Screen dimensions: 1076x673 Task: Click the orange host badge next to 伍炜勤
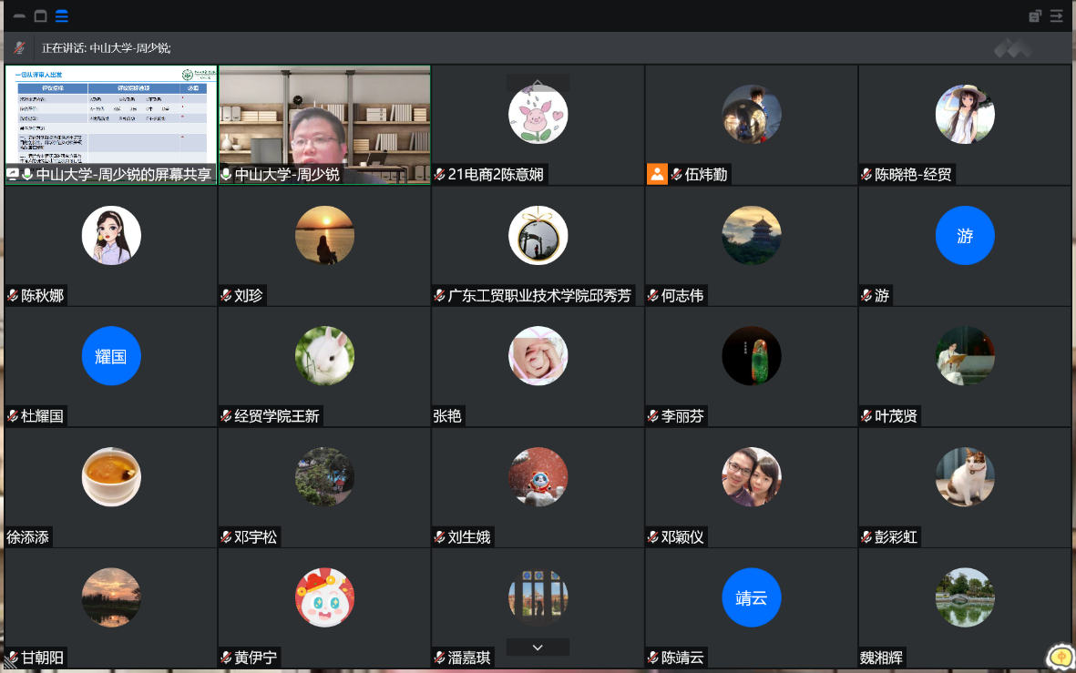[657, 174]
